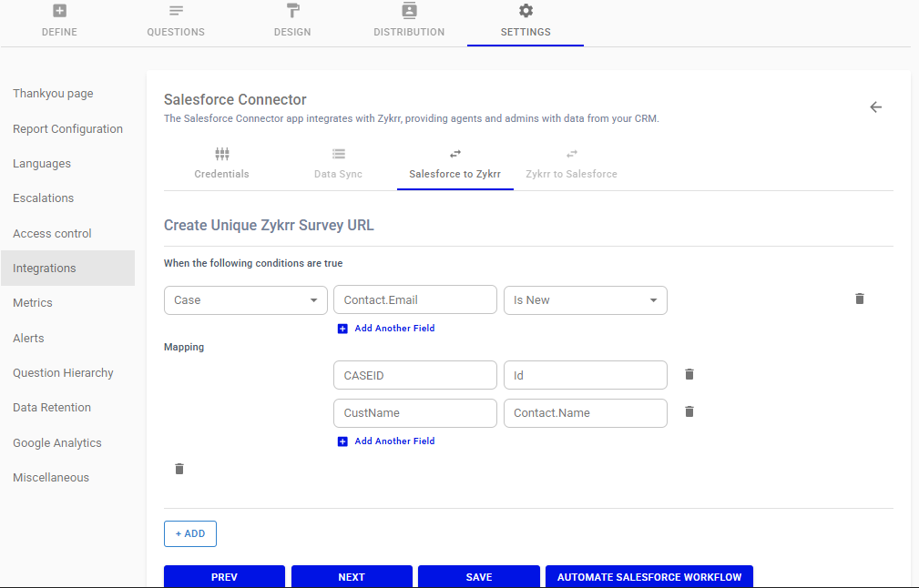Click plus icon beside Add Another Field under conditions
919x588 pixels.
[342, 329]
